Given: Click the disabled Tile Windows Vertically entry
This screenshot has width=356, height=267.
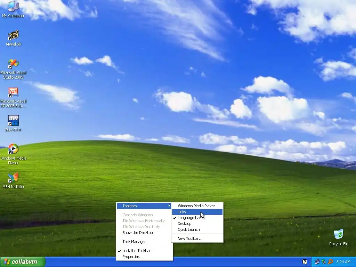Looking at the screenshot, I should [x=144, y=227].
